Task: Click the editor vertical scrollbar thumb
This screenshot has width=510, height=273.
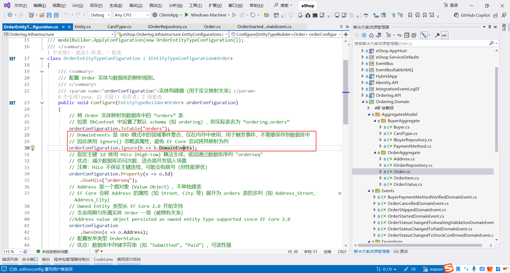Action: (346, 92)
